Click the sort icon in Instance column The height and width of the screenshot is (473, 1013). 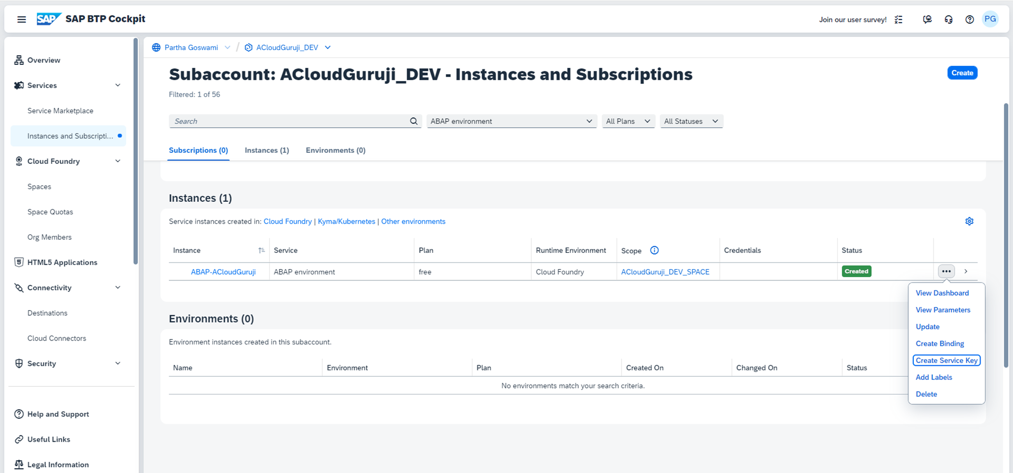261,250
